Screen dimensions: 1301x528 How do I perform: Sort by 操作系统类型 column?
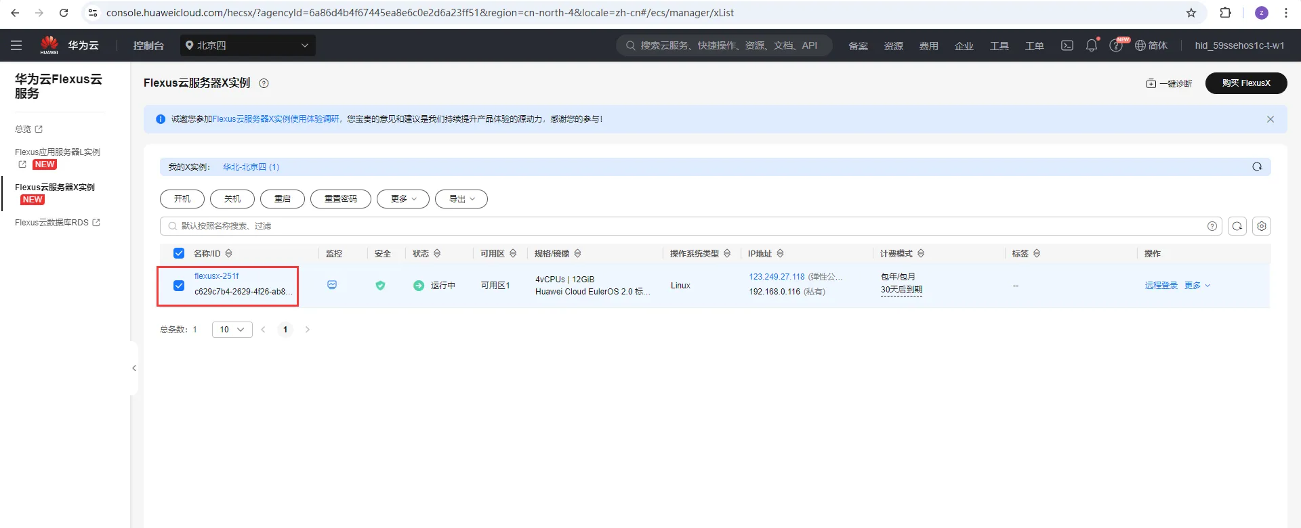(x=727, y=253)
